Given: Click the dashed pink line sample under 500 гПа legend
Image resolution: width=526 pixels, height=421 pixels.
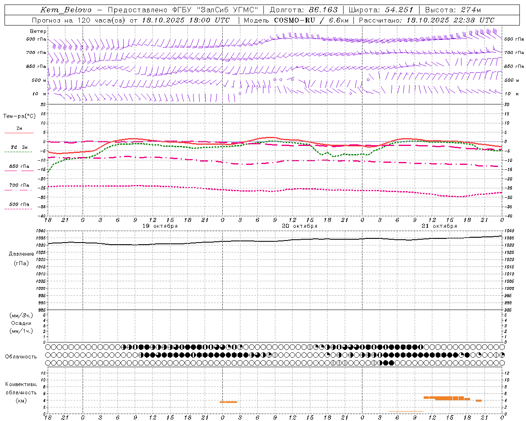Looking at the screenshot, I should (x=18, y=209).
